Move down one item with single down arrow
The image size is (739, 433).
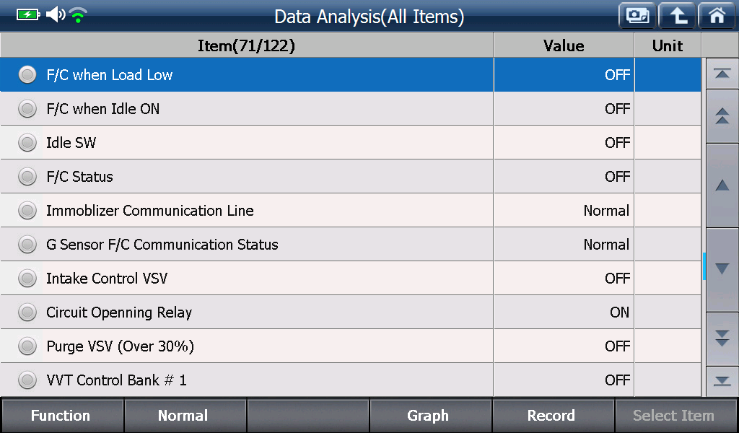pos(722,269)
